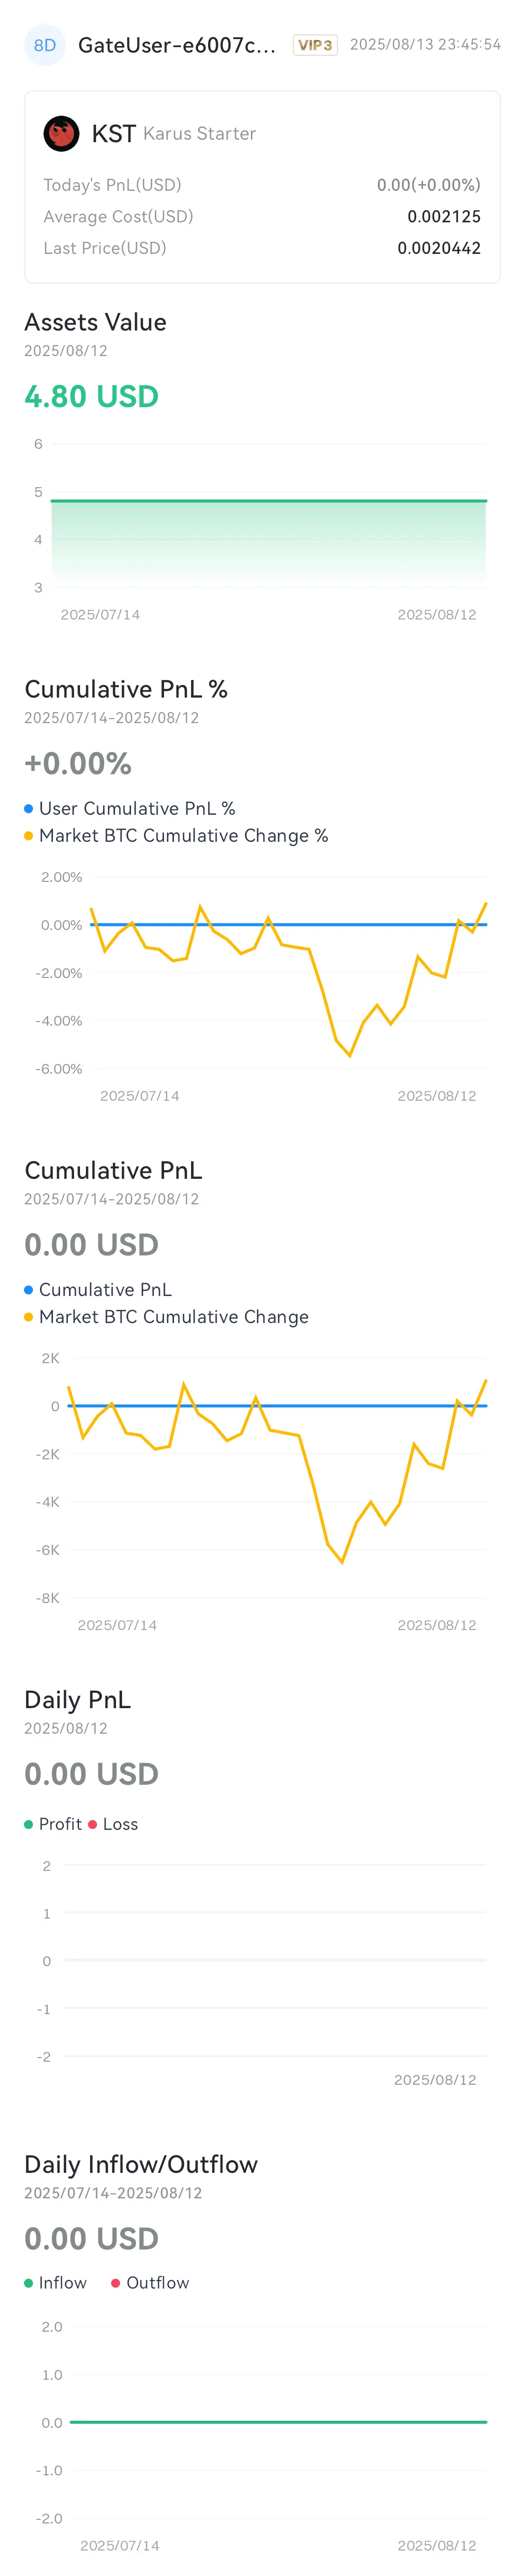This screenshot has height=2576, width=525.
Task: Click the VIP3 badge
Action: pos(315,45)
